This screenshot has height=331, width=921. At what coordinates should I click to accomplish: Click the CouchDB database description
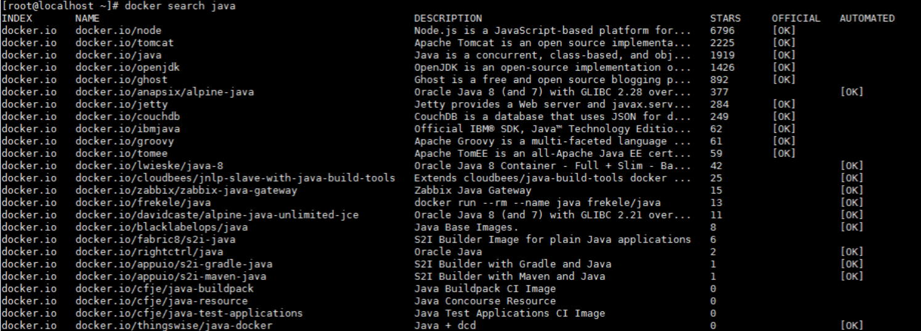coord(553,116)
